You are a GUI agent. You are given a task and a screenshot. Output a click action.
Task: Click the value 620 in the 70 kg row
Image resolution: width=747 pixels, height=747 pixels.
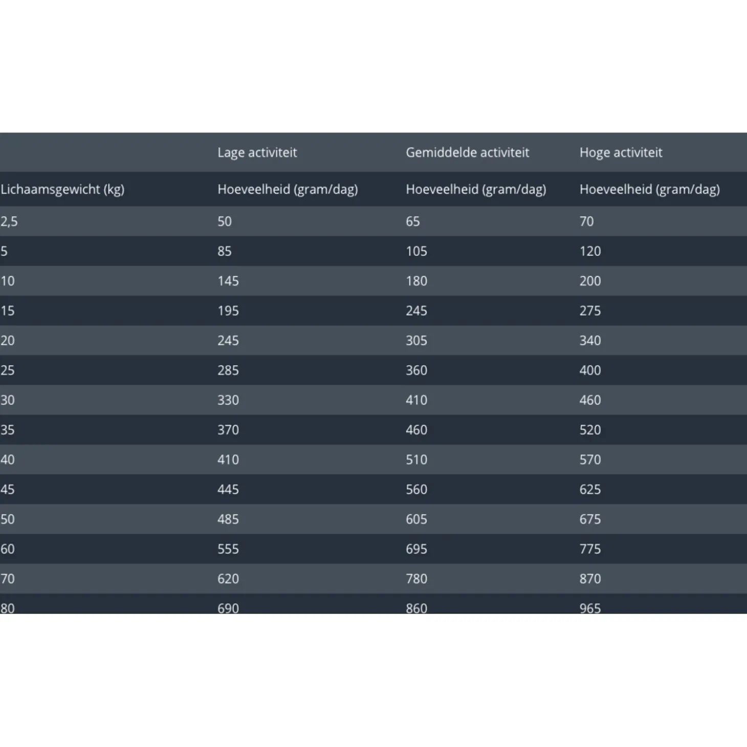pyautogui.click(x=228, y=578)
